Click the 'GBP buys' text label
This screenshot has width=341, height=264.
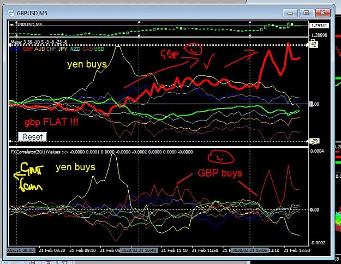(x=220, y=173)
